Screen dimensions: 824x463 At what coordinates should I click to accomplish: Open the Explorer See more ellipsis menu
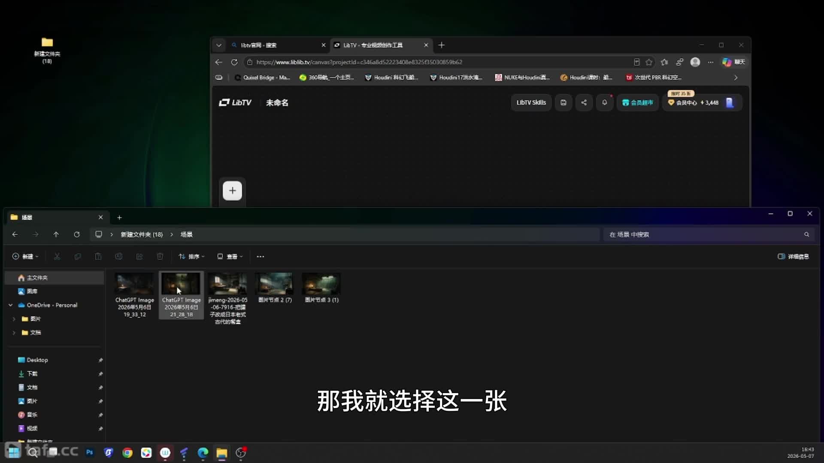260,256
